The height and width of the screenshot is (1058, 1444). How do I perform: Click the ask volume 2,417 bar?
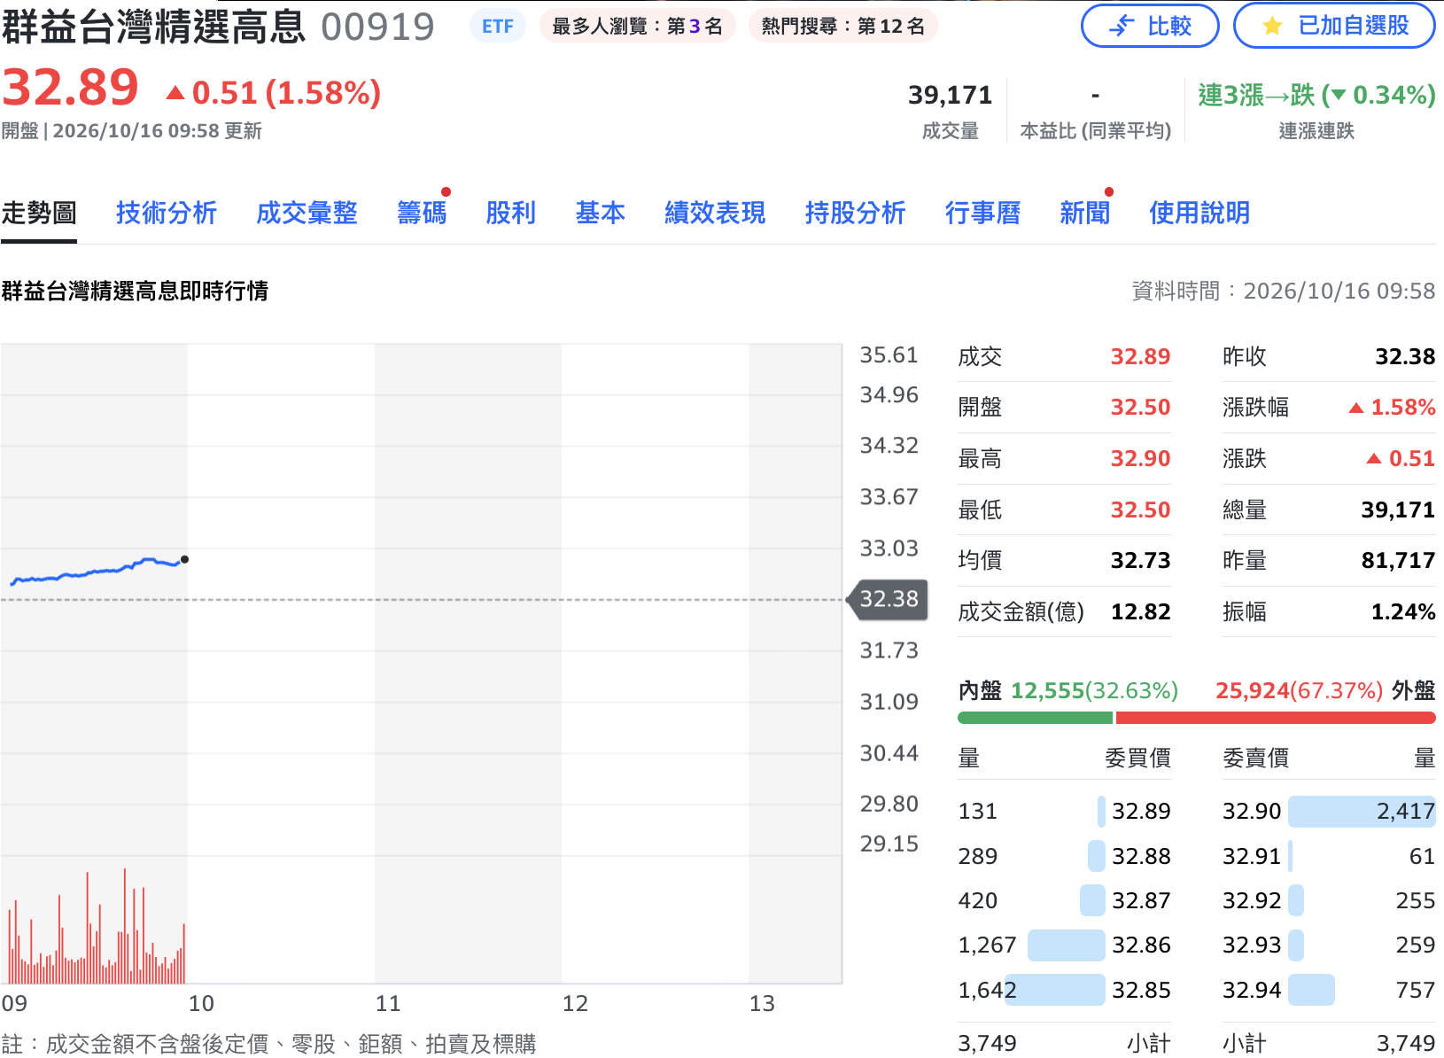pos(1362,811)
